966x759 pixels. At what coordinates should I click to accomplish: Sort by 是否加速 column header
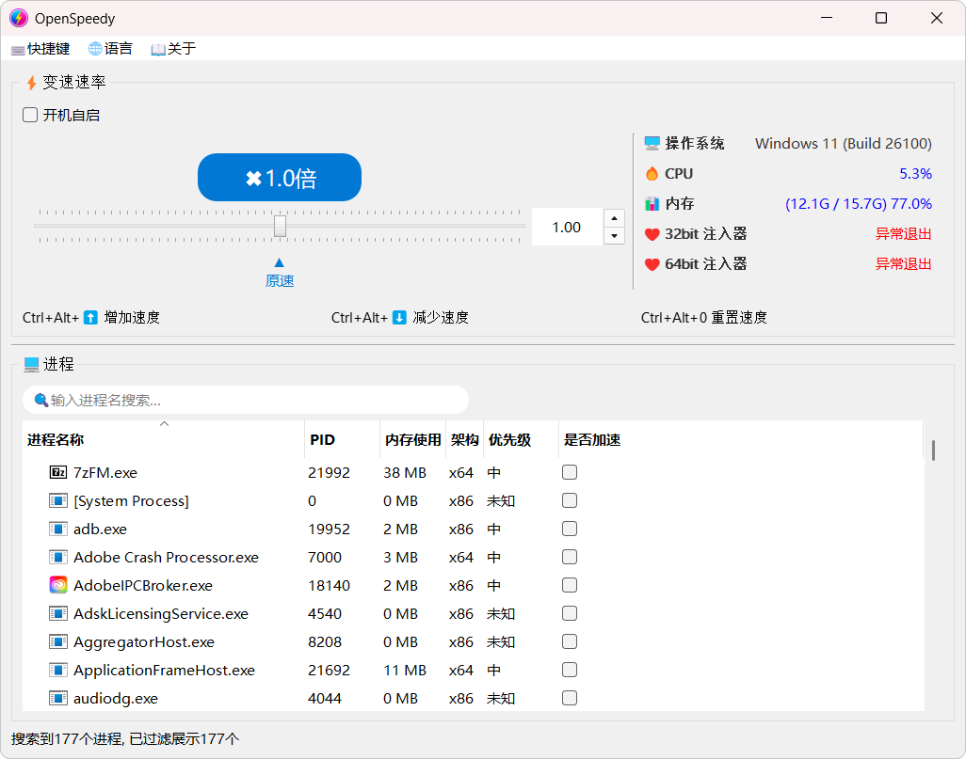pos(741,439)
